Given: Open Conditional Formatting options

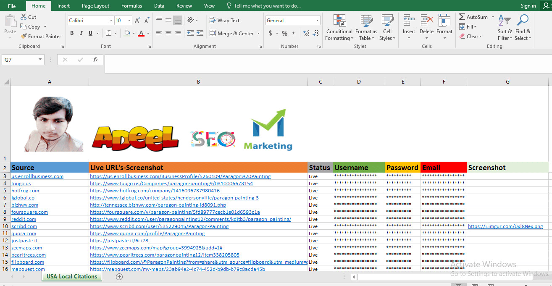Looking at the screenshot, I should point(339,27).
